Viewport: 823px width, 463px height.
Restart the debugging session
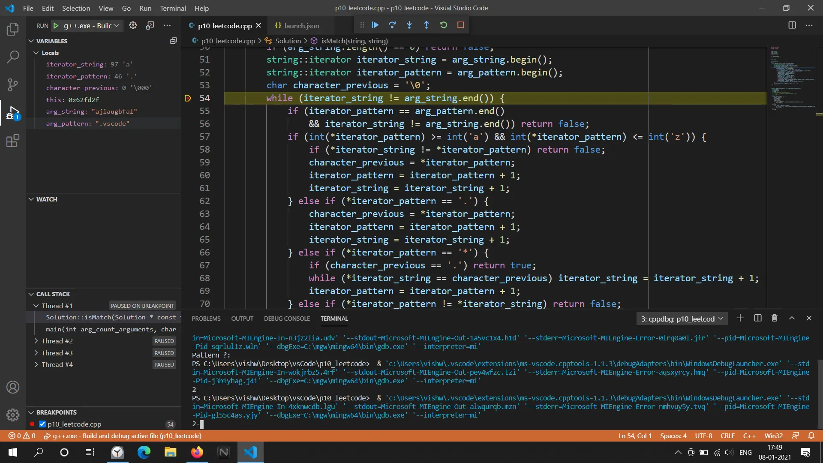coord(444,25)
